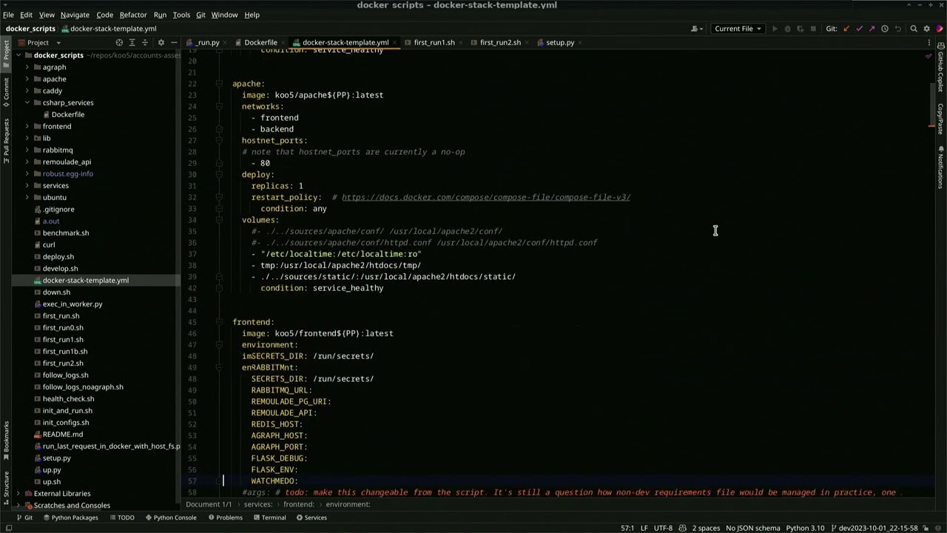
Task: Expand the caddy folder
Action: (x=27, y=91)
